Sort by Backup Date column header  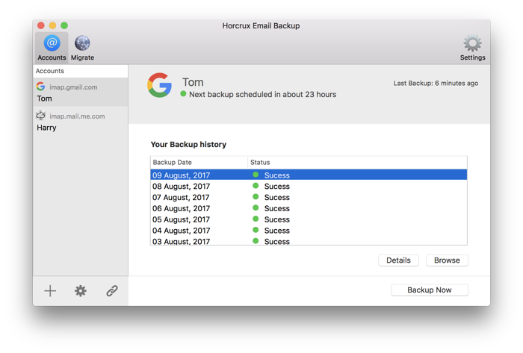click(x=199, y=162)
